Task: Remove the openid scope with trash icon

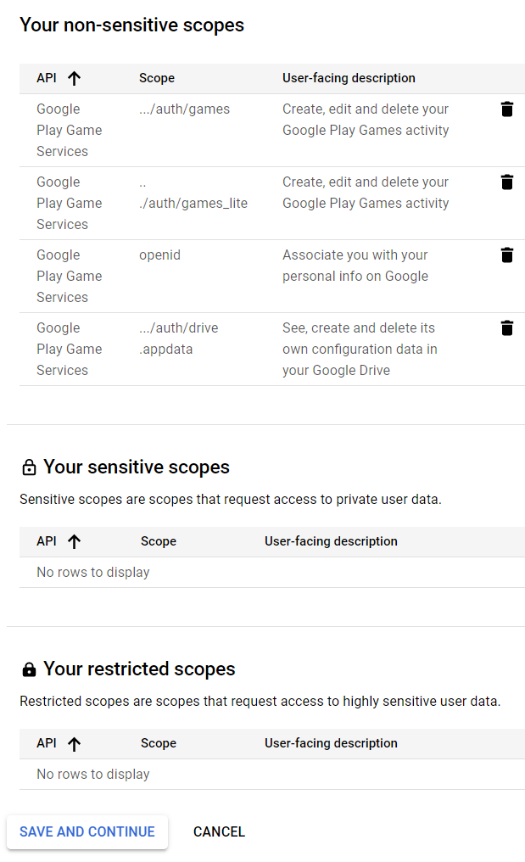Action: pyautogui.click(x=507, y=255)
